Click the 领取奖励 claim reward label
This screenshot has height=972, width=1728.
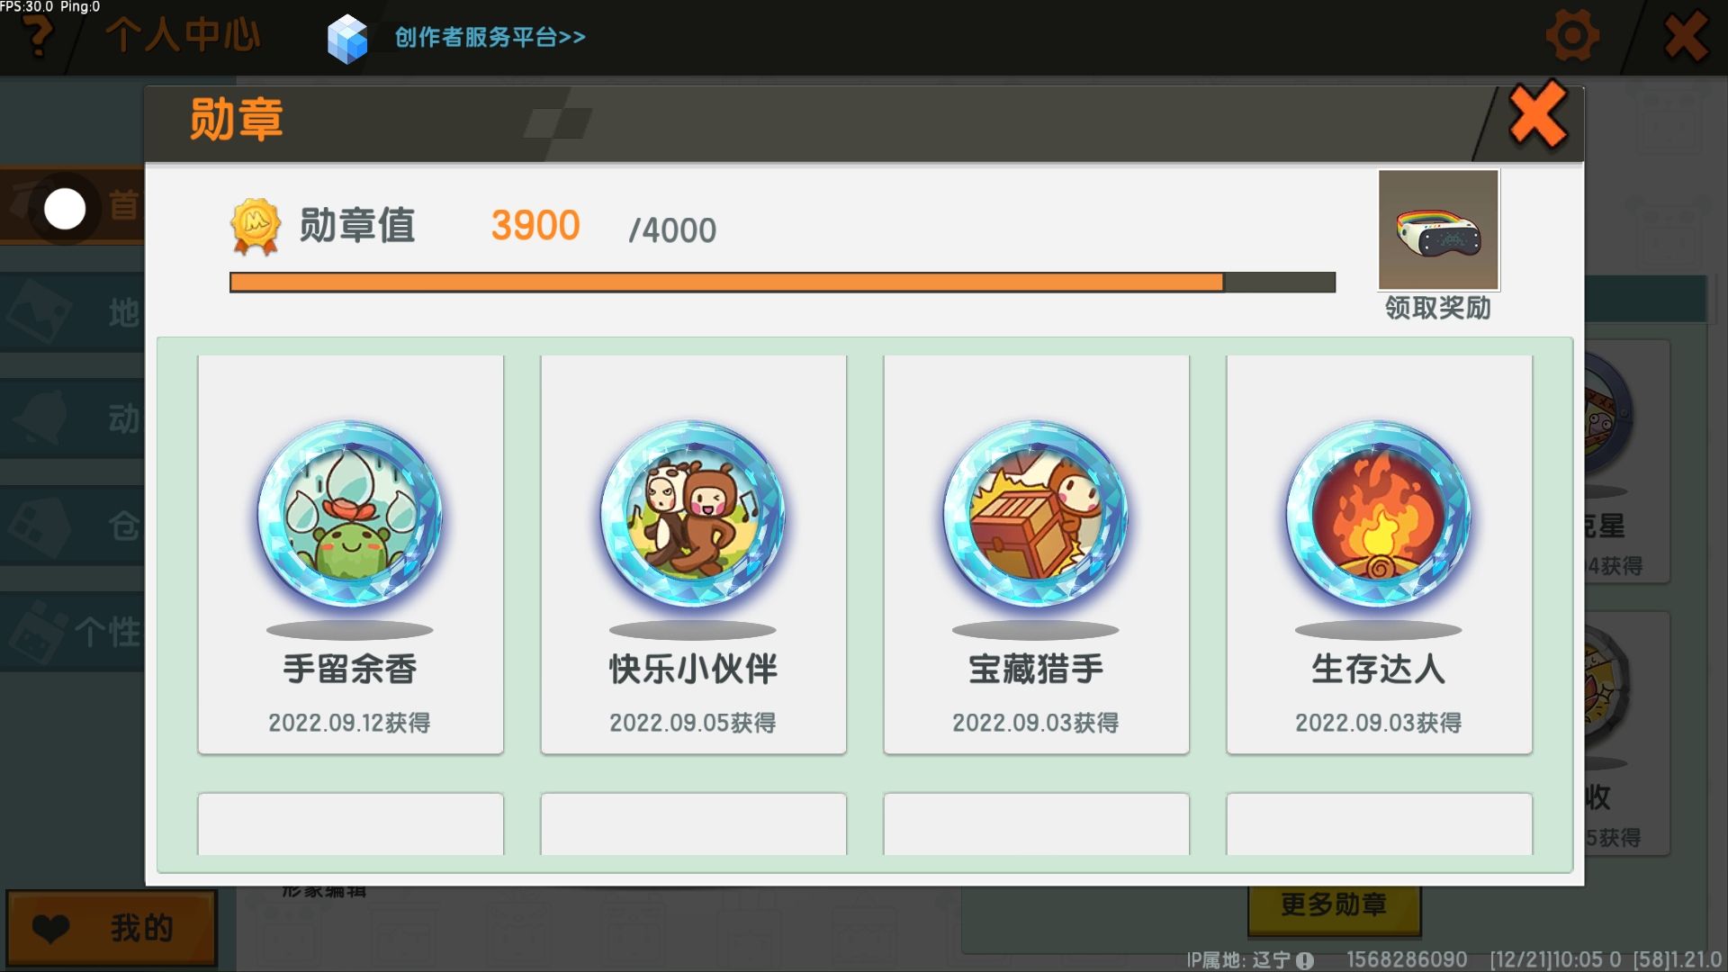click(x=1437, y=308)
